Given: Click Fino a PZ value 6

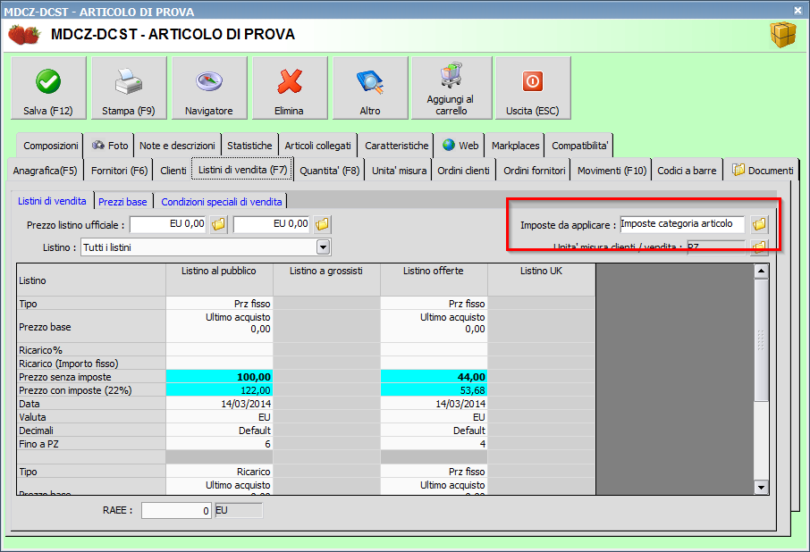Looking at the screenshot, I should click(219, 444).
